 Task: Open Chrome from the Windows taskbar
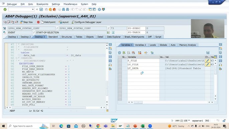point(98,126)
